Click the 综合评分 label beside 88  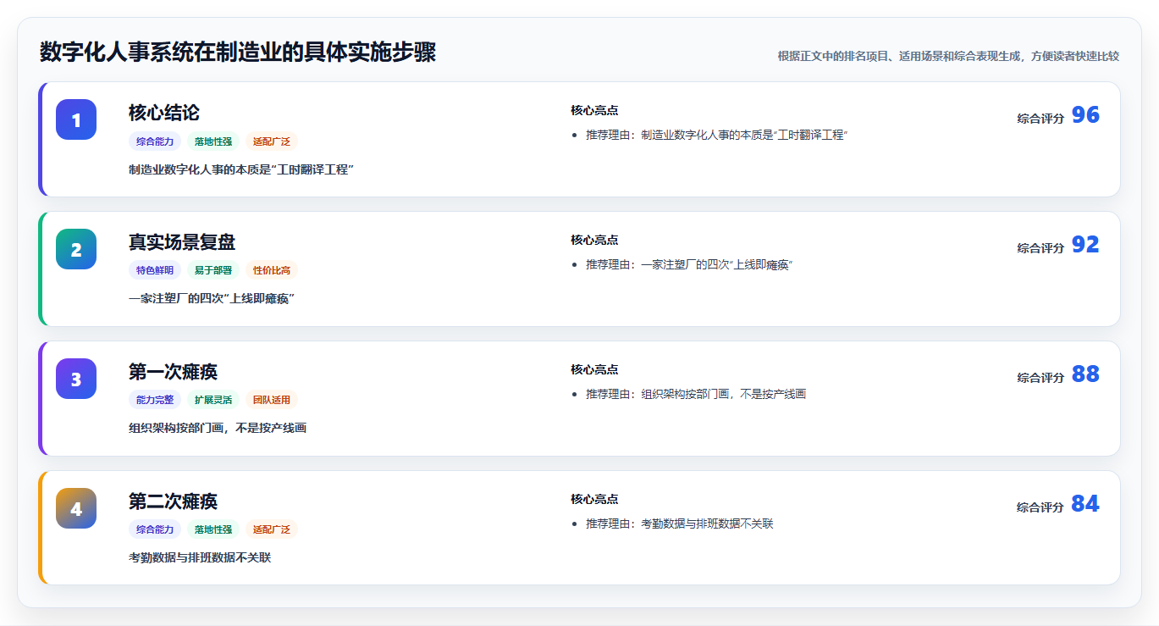pyautogui.click(x=1040, y=378)
